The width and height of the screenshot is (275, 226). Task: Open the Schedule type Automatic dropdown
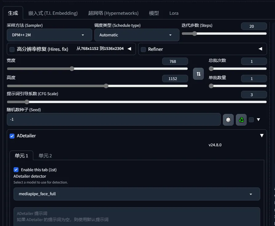point(137,35)
